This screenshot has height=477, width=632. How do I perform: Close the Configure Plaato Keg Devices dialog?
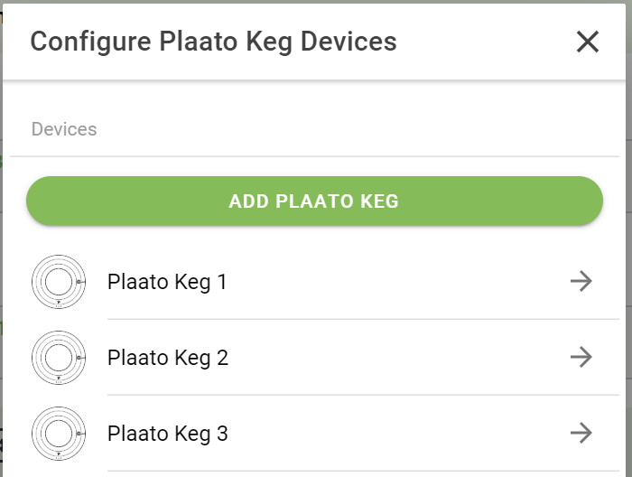(x=587, y=42)
